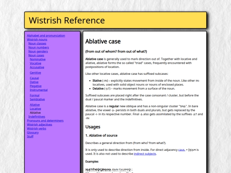Open the Dative case page
Viewport: 231px width, 173px height.
[34, 82]
